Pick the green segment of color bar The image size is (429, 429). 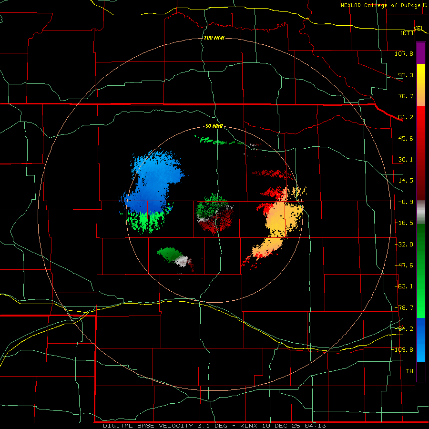421,271
